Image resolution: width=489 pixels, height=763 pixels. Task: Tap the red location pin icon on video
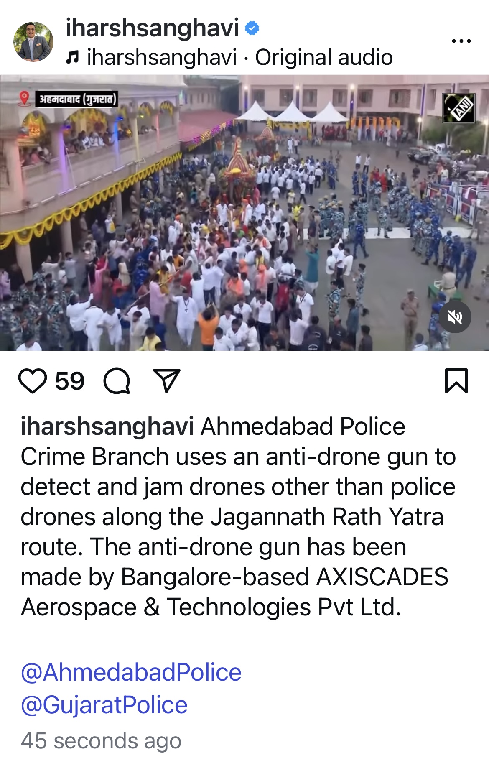[25, 98]
